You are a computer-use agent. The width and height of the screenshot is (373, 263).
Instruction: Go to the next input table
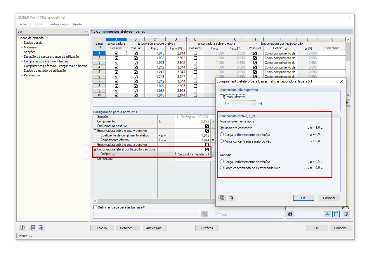tap(41, 228)
